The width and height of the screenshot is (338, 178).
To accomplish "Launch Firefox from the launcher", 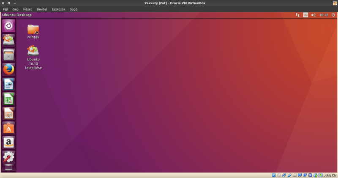I will (8, 69).
